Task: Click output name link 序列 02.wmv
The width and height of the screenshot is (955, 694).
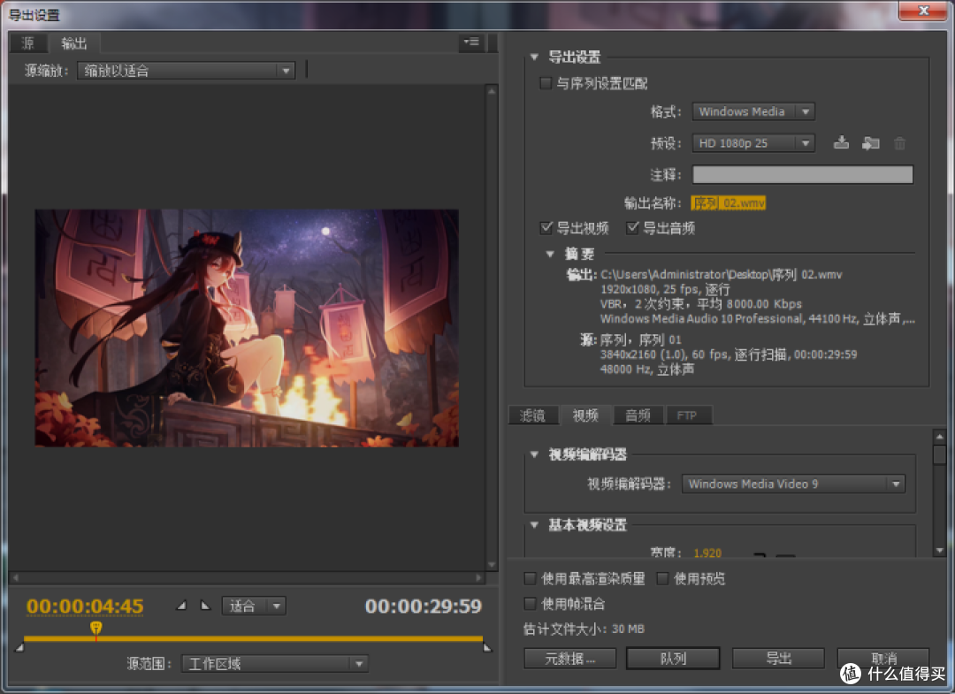Action: (729, 202)
